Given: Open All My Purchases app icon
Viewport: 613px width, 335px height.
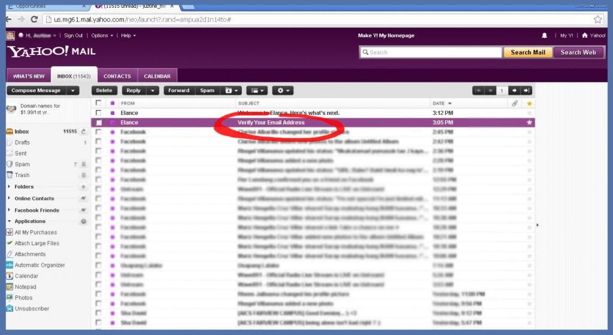Looking at the screenshot, I should pyautogui.click(x=10, y=232).
